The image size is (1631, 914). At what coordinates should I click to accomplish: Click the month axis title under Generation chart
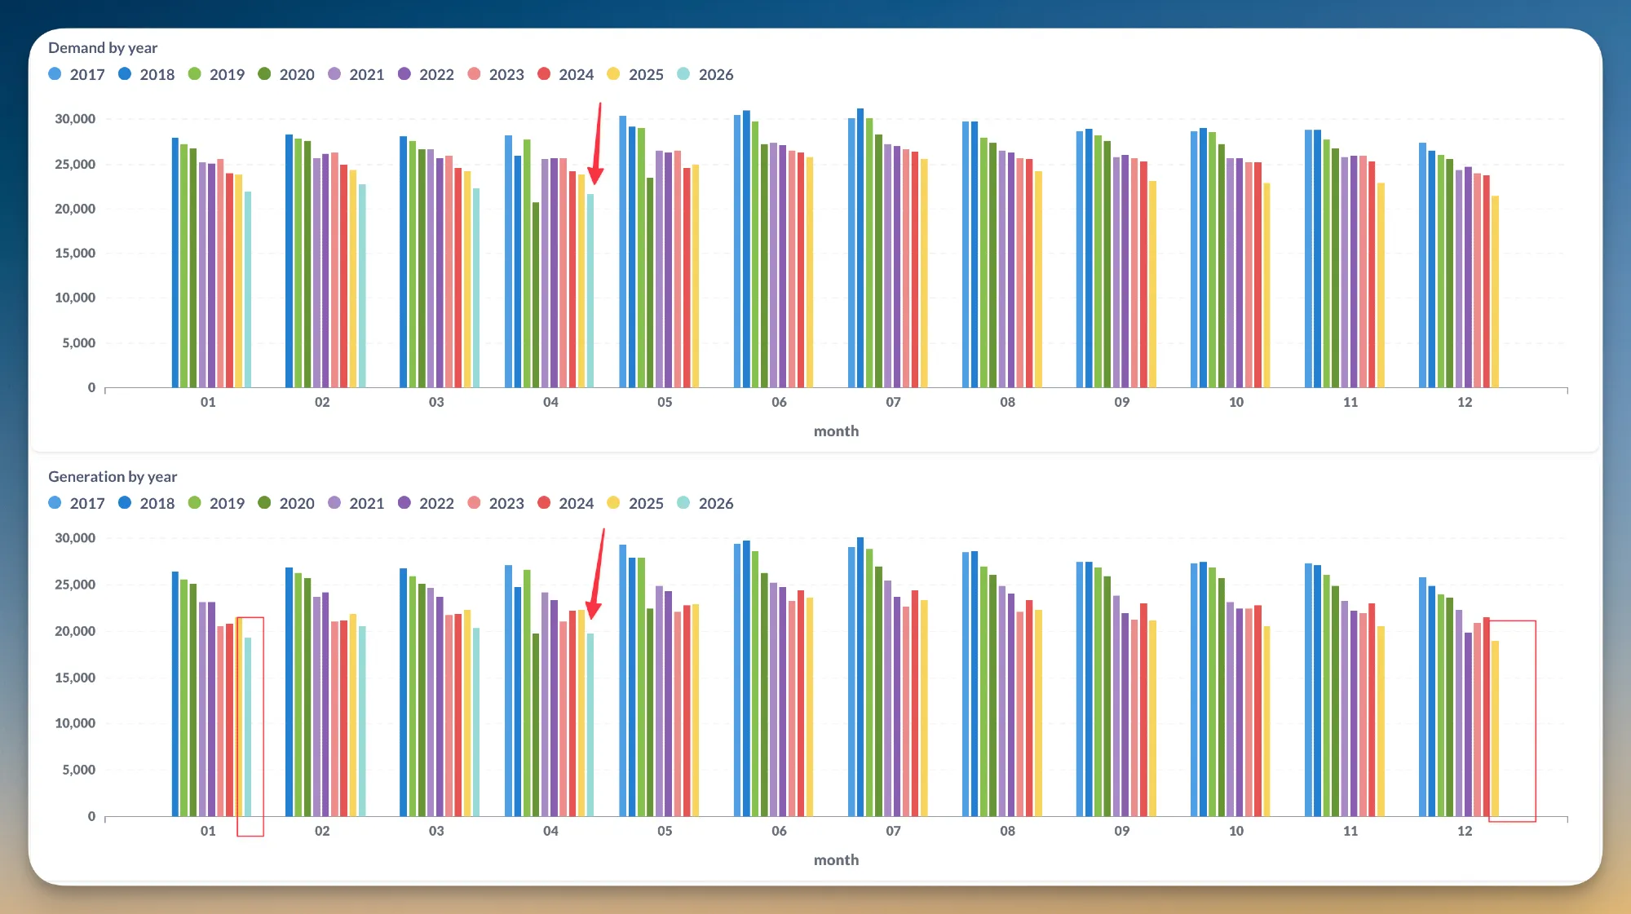tap(836, 860)
